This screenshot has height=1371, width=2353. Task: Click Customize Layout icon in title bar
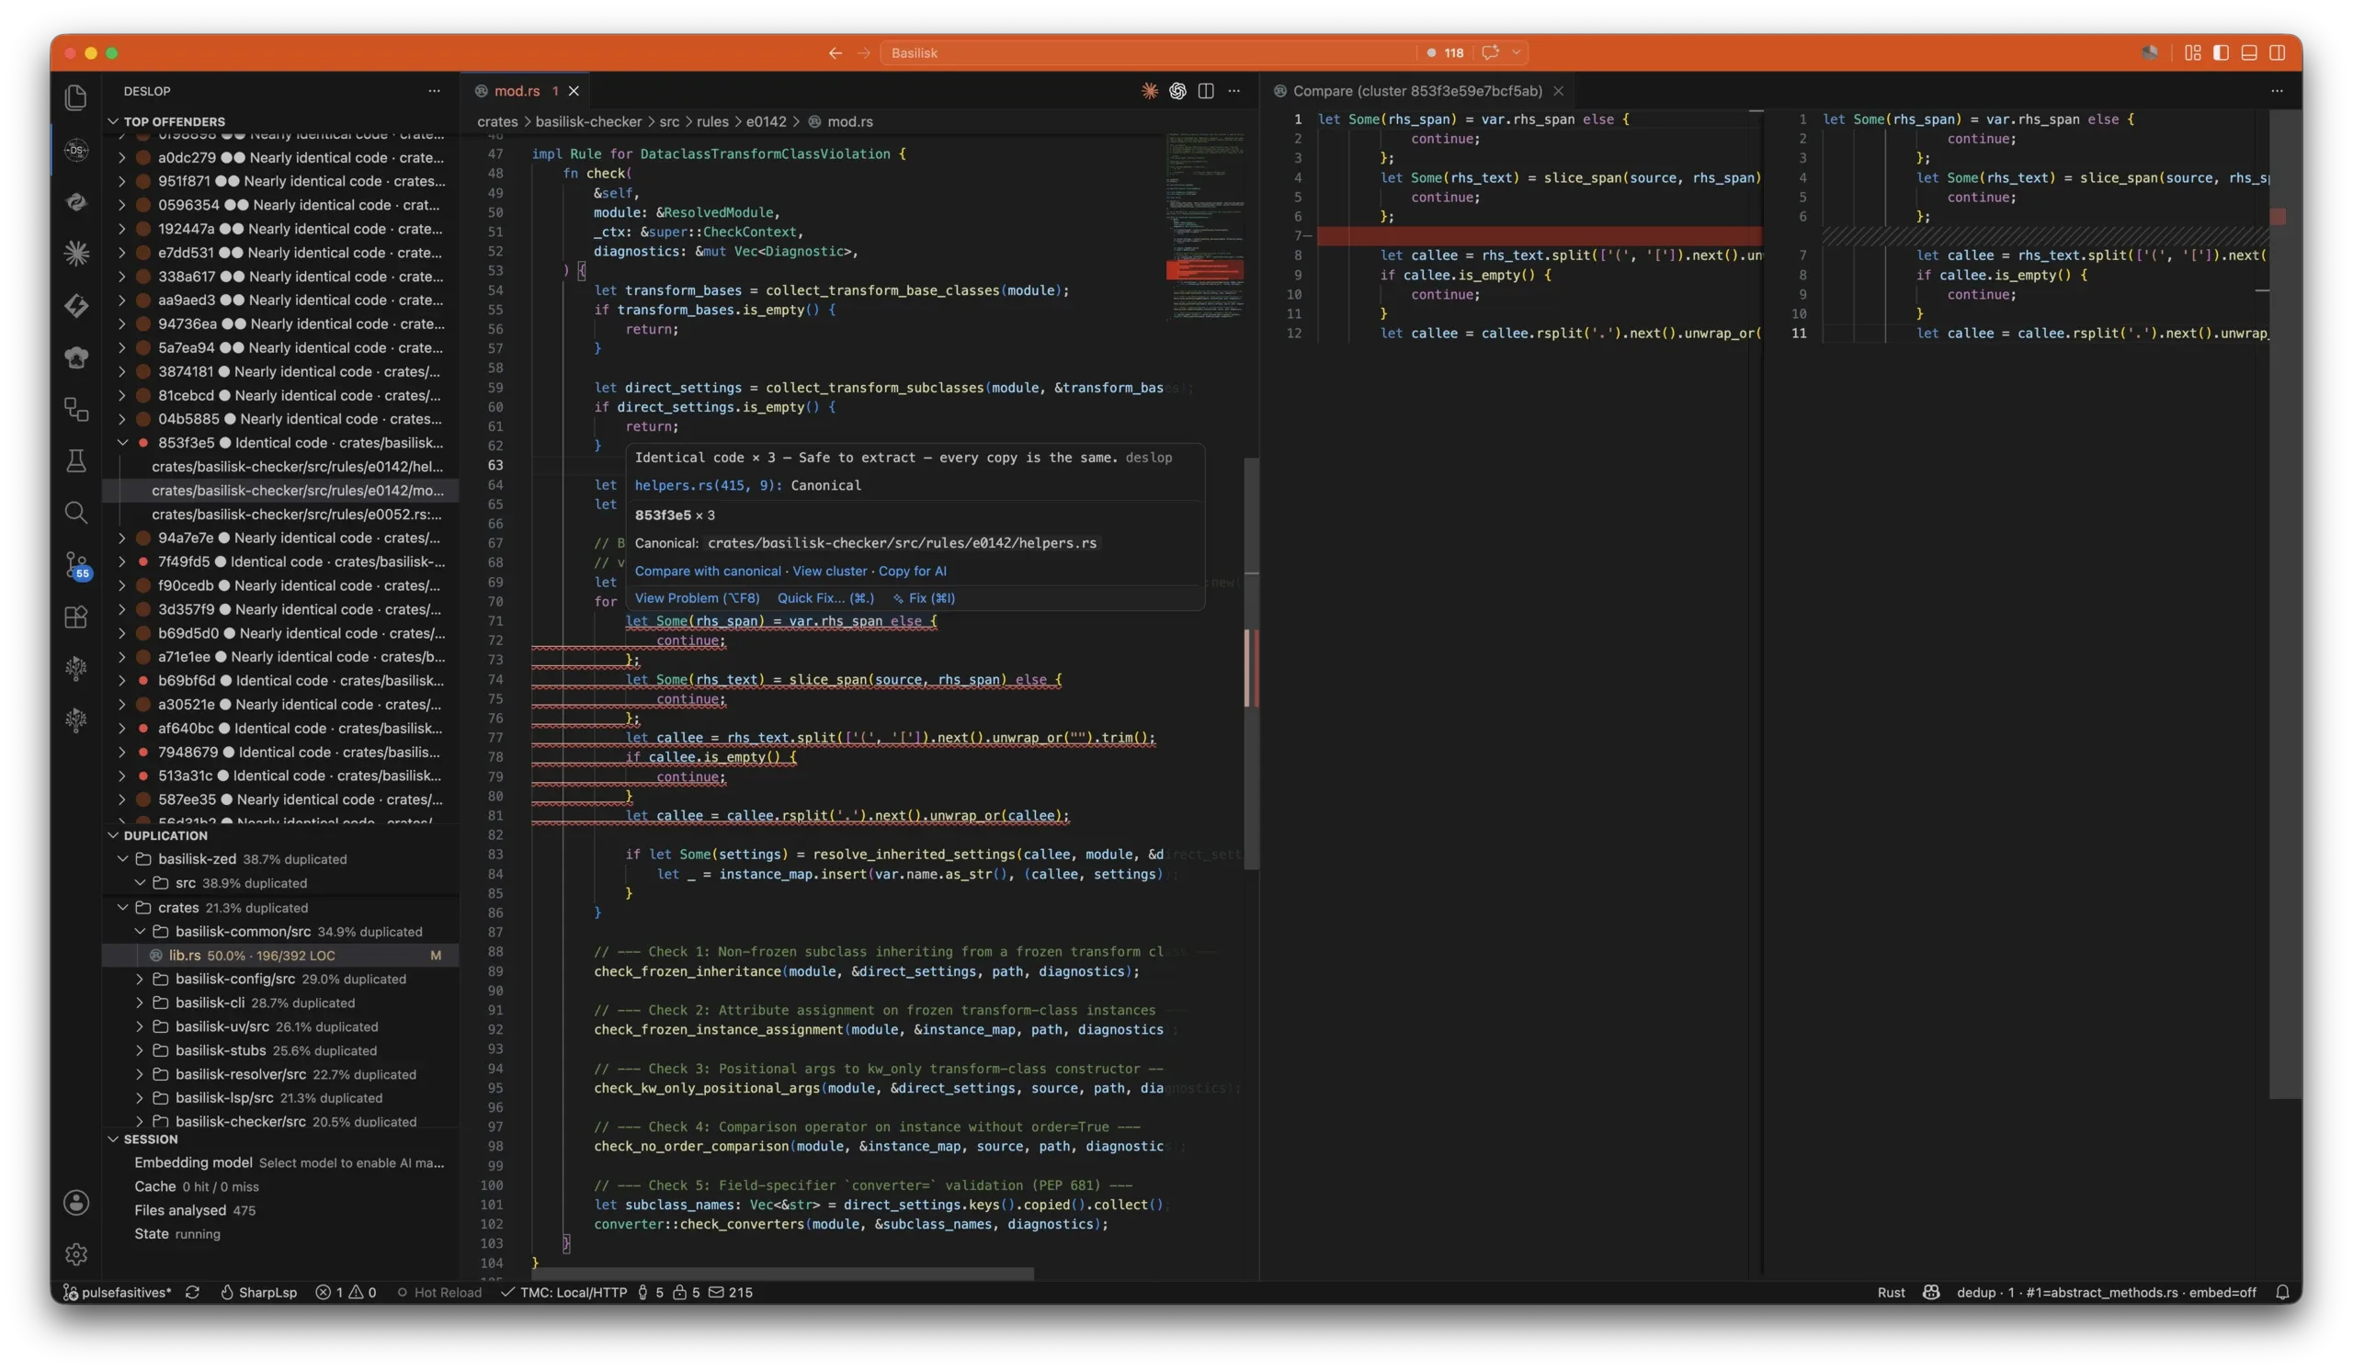[x=2192, y=53]
